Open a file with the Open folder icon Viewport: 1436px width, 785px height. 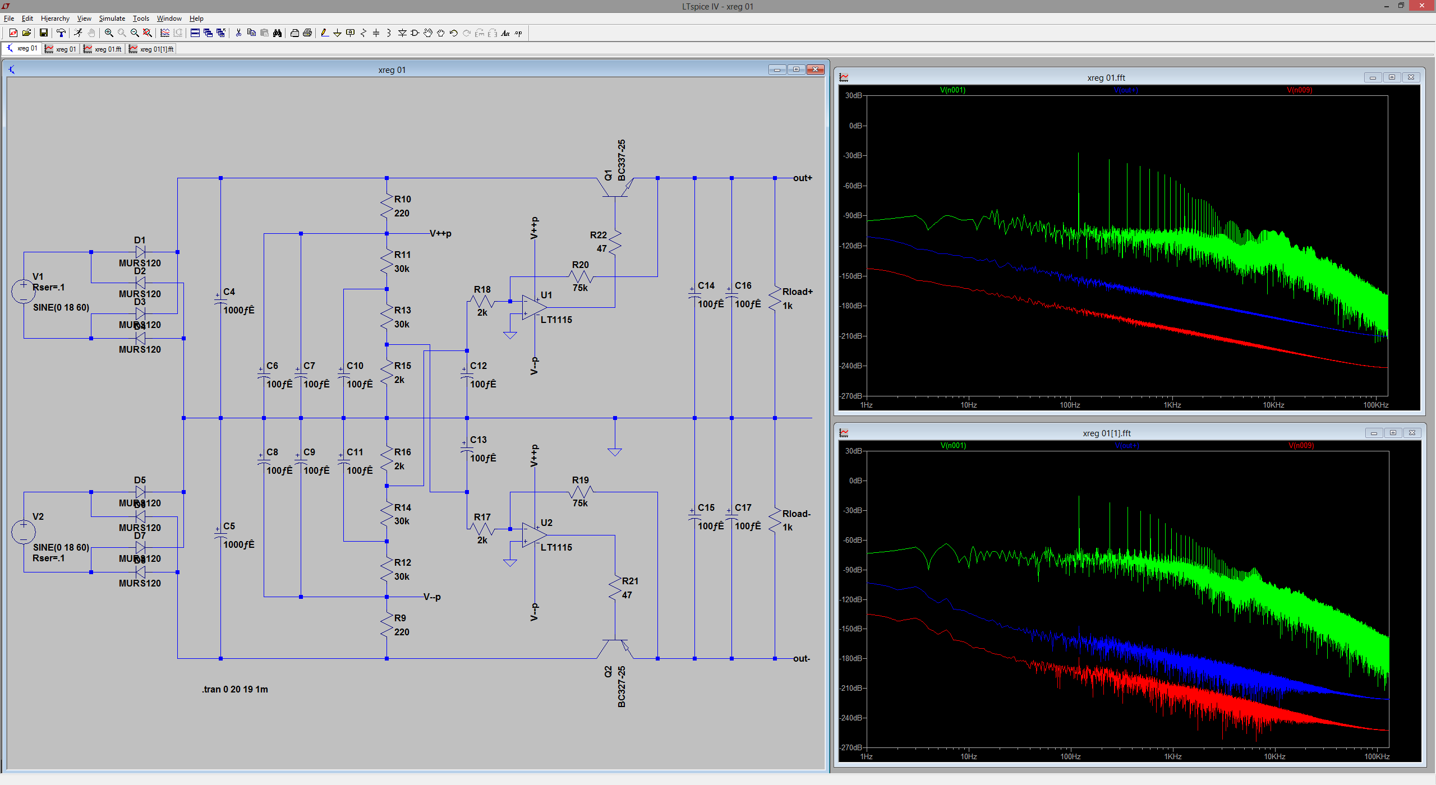pos(26,33)
